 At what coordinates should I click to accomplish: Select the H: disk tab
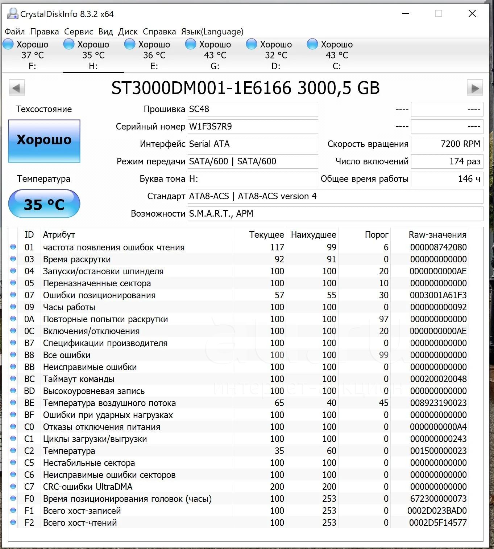[x=94, y=55]
